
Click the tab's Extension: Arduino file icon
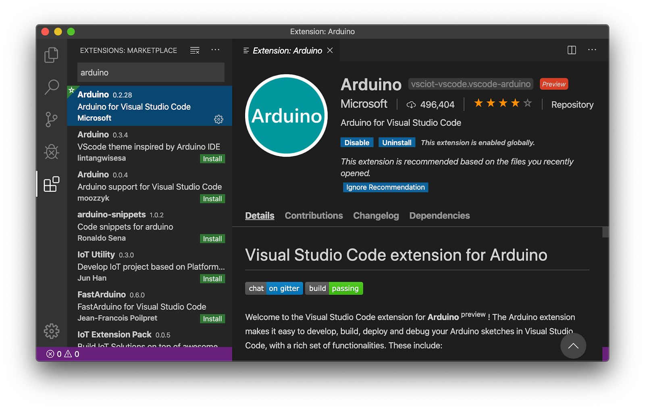(246, 50)
